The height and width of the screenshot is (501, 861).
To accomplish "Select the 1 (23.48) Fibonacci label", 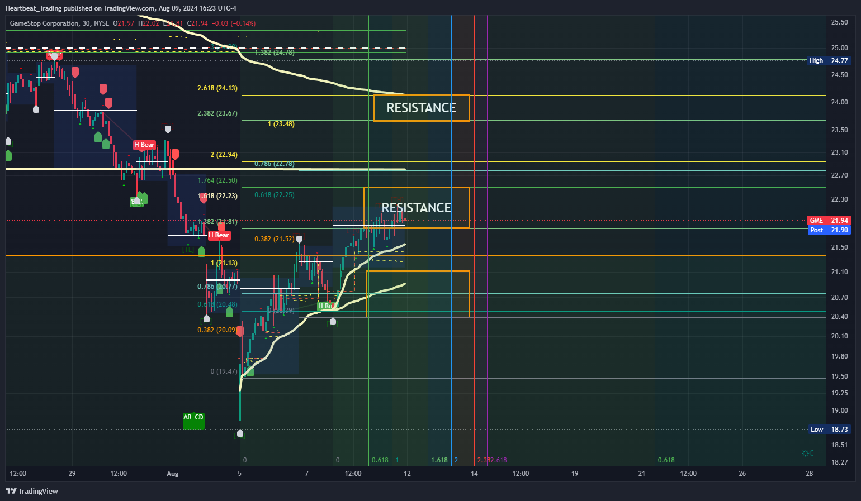I will tap(281, 124).
